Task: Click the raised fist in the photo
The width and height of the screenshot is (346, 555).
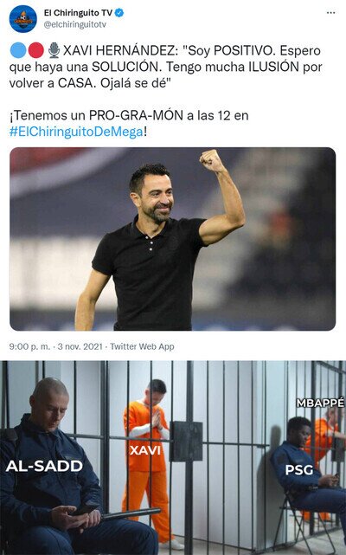Action: point(211,161)
